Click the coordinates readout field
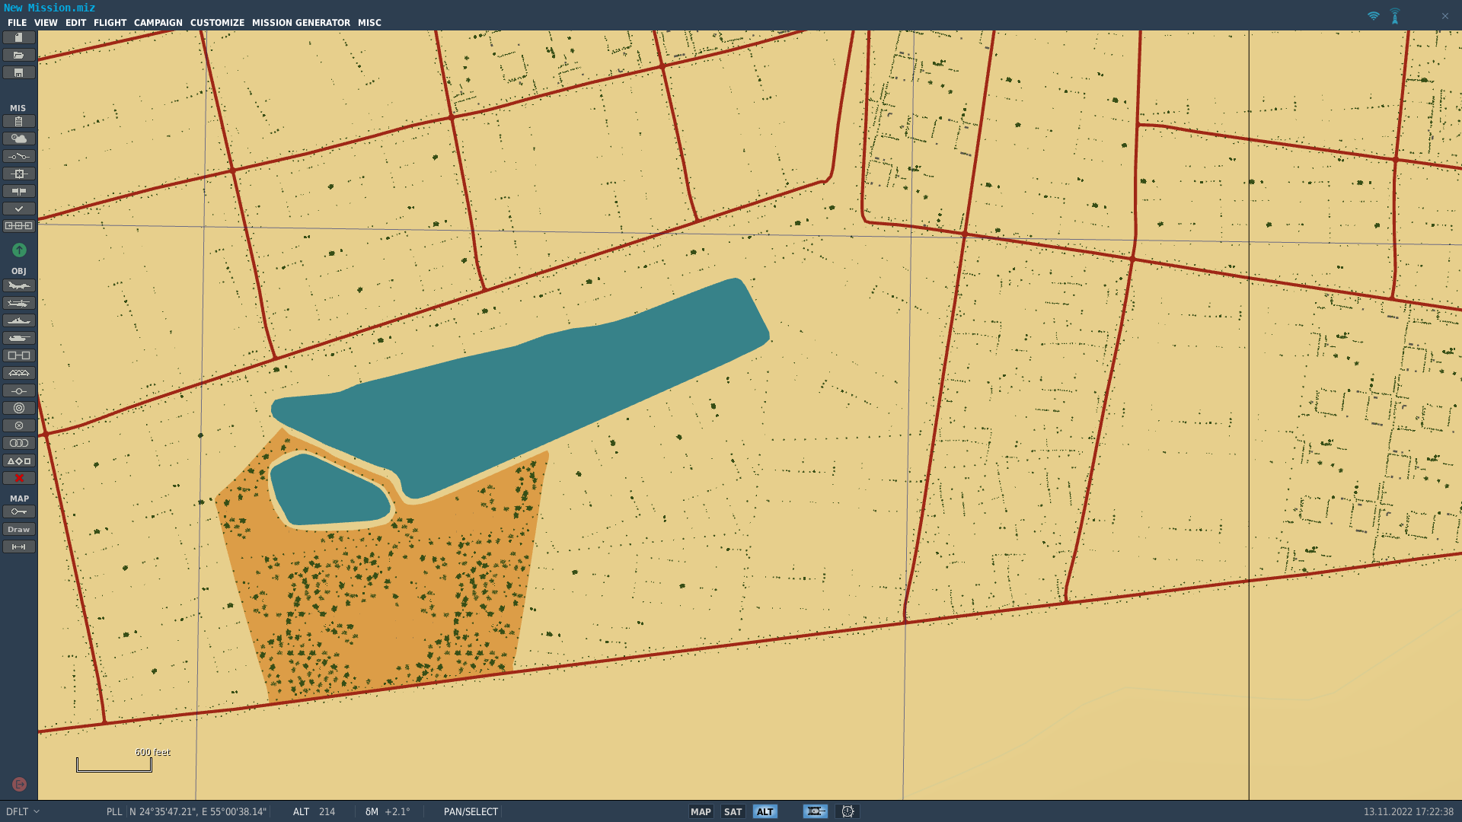The width and height of the screenshot is (1462, 822). tap(198, 812)
